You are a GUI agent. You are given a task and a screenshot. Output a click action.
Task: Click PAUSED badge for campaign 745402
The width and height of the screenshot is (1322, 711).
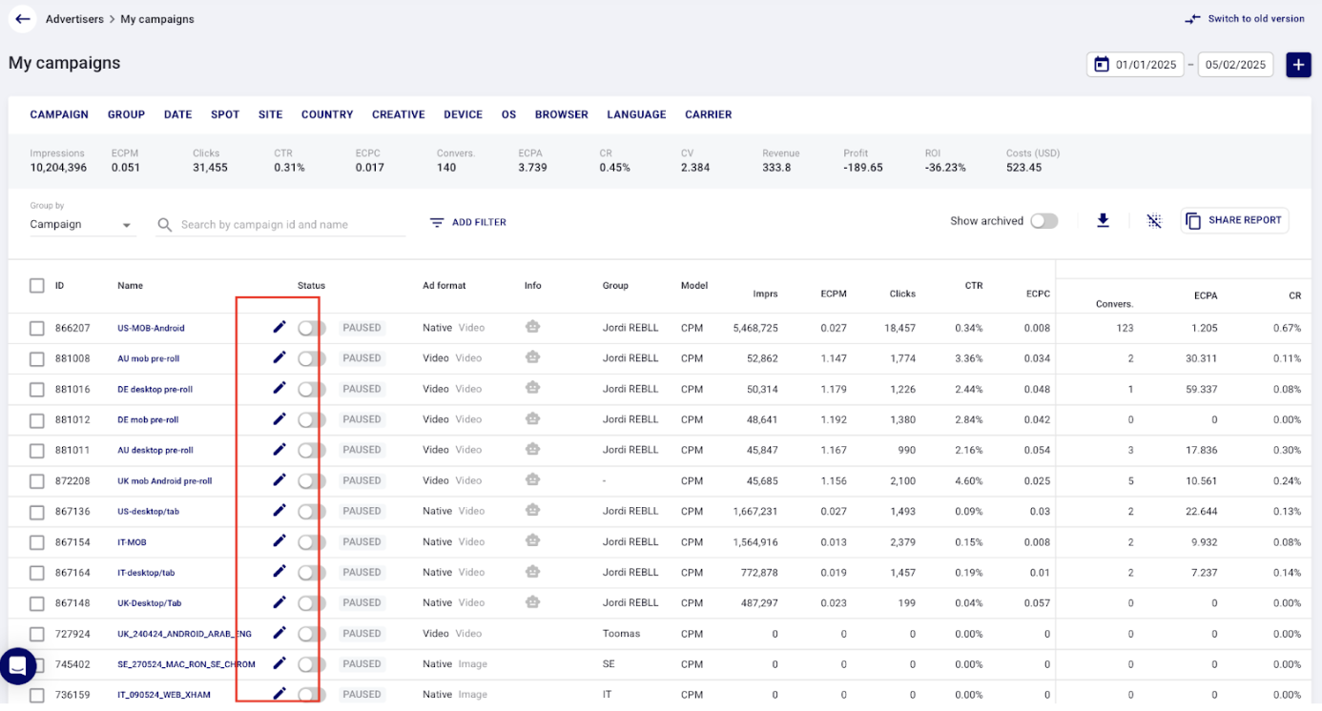(x=361, y=663)
